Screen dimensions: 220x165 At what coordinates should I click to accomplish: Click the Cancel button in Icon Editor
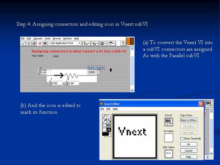point(189,151)
